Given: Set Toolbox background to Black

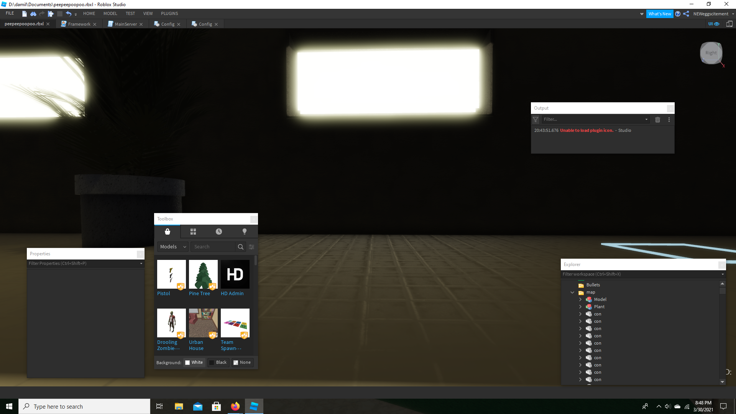Looking at the screenshot, I should pyautogui.click(x=218, y=362).
